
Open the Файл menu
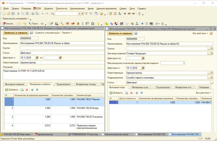(x=6, y=9)
